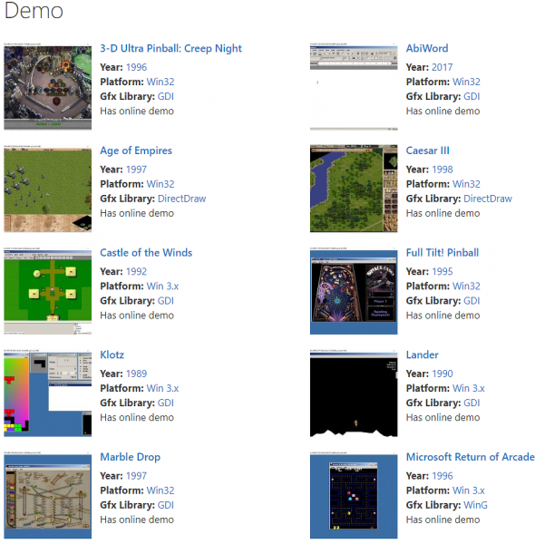Click the AbiWord screenshot thumbnail
Screen dimensions: 545x544
coord(354,87)
